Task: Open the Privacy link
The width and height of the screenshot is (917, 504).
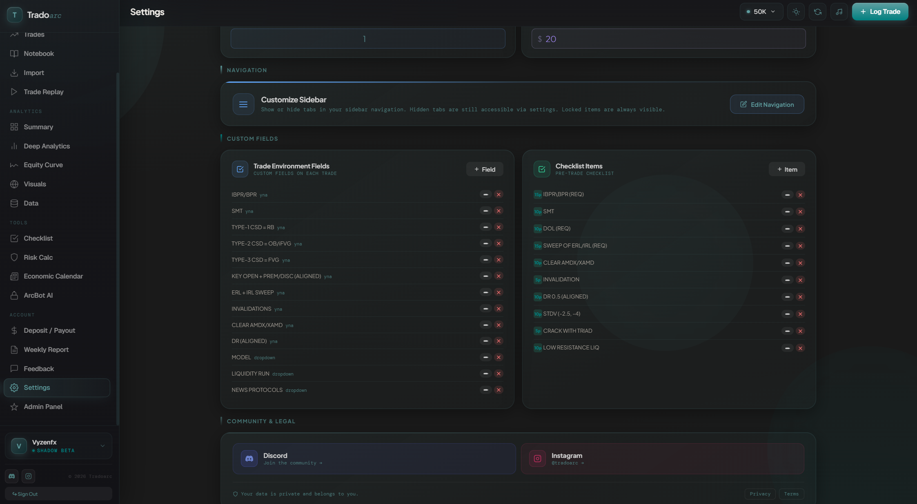Action: coord(760,494)
